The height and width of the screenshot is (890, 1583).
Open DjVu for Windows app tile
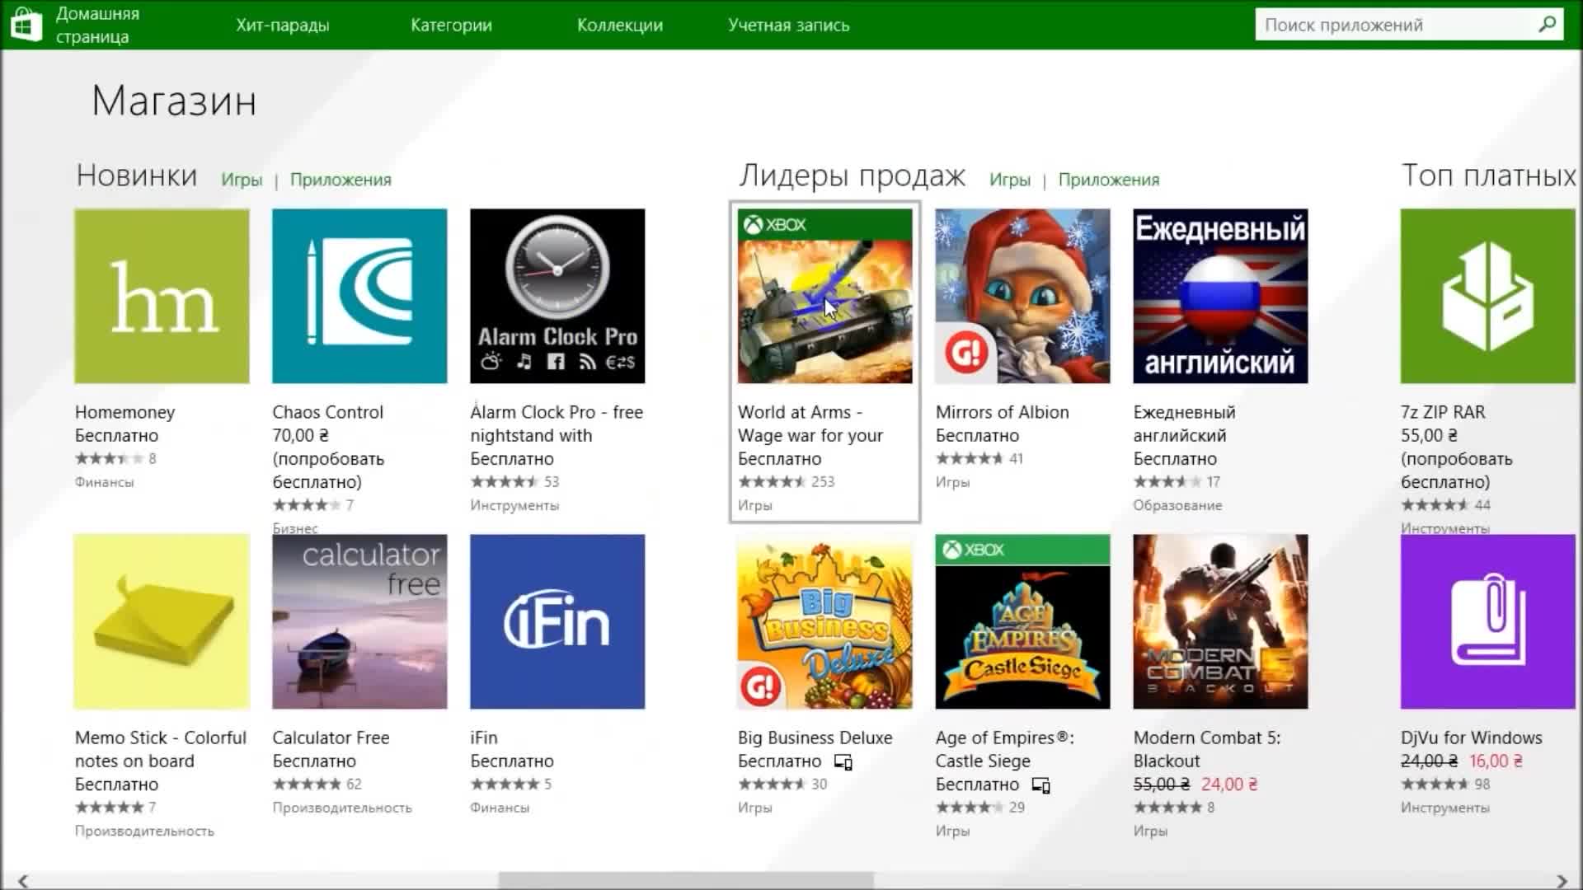pyautogui.click(x=1487, y=621)
